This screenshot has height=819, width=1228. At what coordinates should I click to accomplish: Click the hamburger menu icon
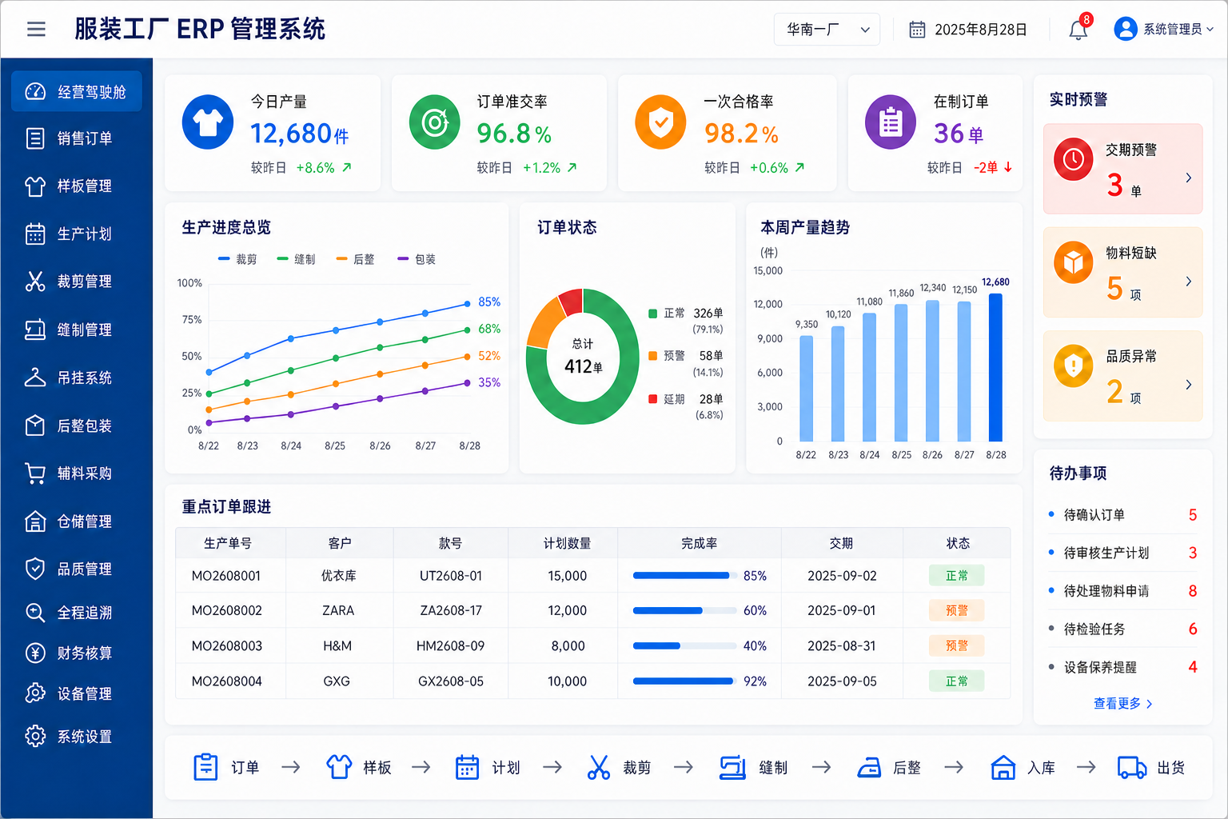(36, 30)
